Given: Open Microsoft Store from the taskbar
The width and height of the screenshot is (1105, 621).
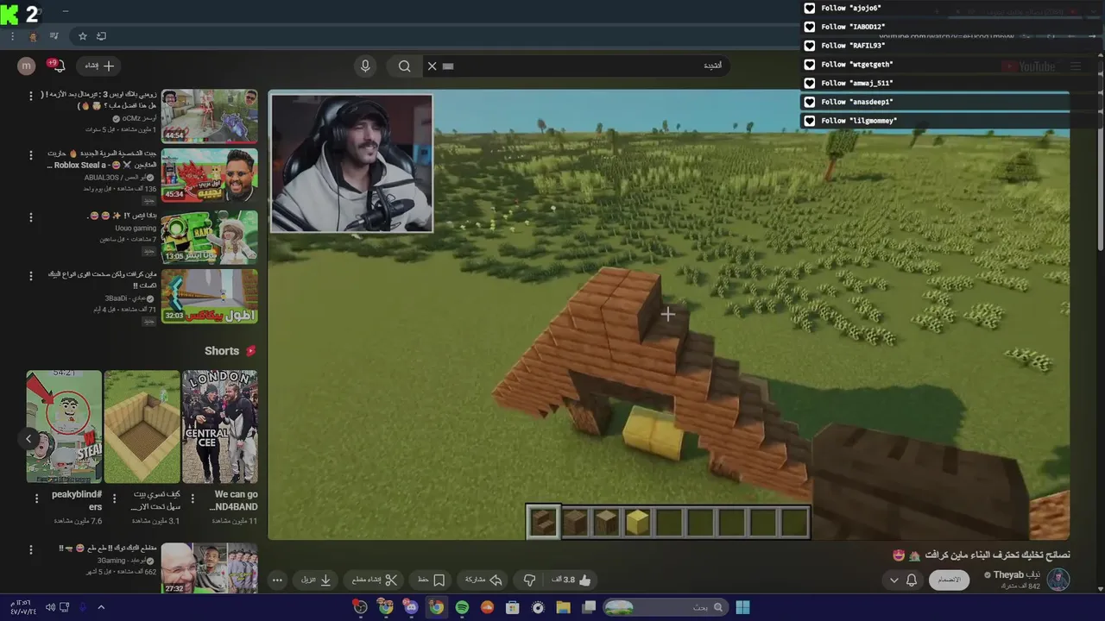Looking at the screenshot, I should [512, 607].
